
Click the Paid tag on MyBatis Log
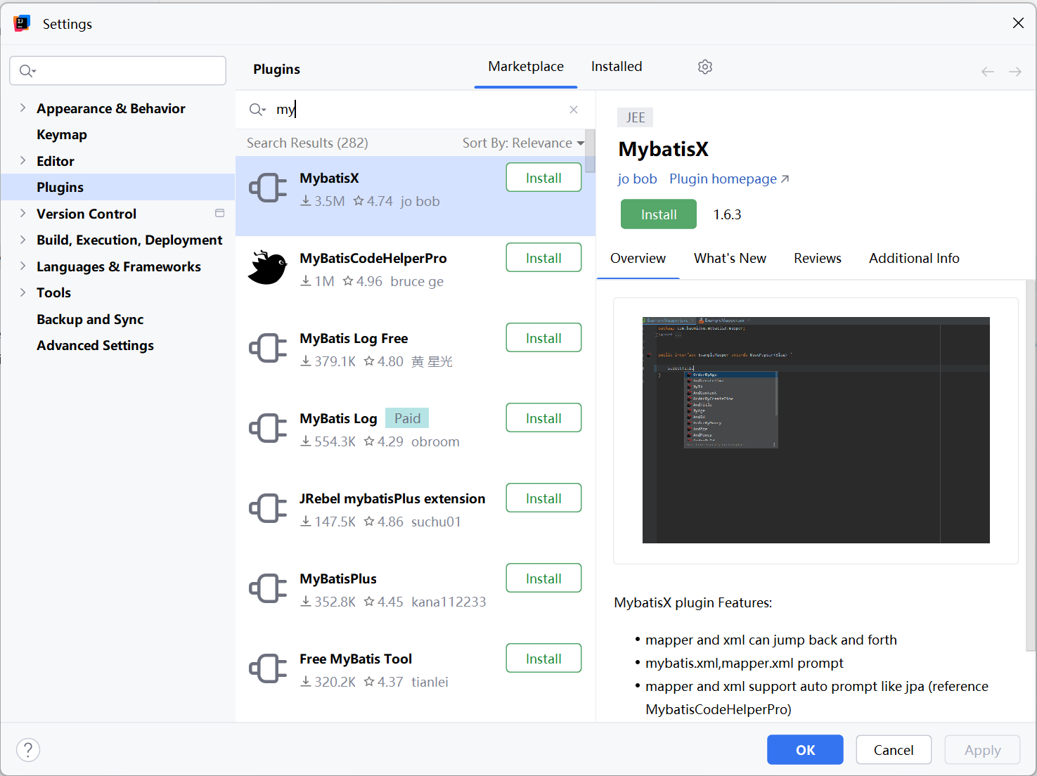point(407,418)
